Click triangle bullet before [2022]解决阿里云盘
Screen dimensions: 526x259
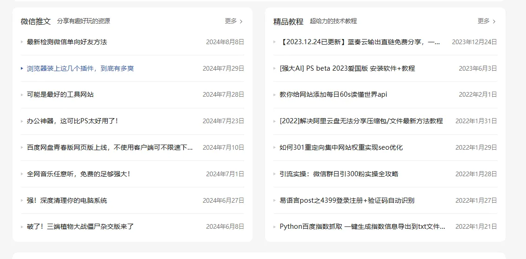click(x=274, y=121)
